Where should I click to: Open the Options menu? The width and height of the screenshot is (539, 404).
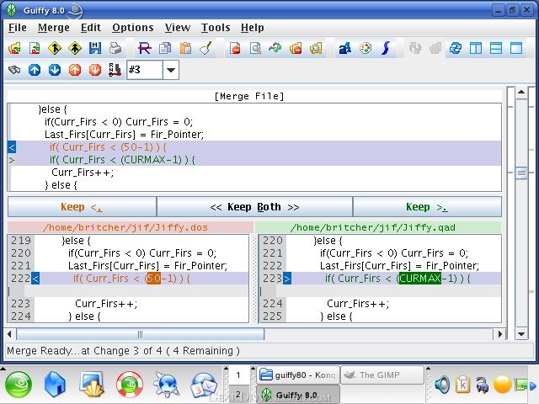click(x=133, y=28)
